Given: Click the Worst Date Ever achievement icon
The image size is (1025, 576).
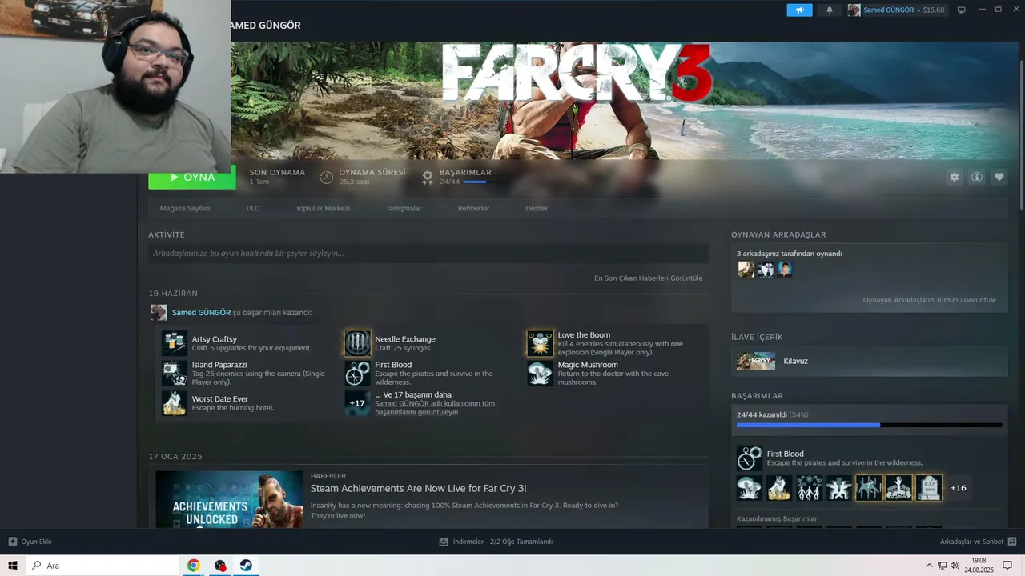Looking at the screenshot, I should (175, 402).
